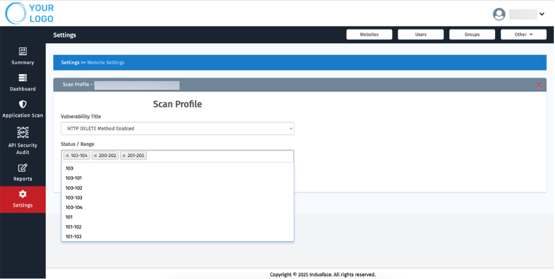
Task: Click the API Security Audit label
Action: point(23,149)
